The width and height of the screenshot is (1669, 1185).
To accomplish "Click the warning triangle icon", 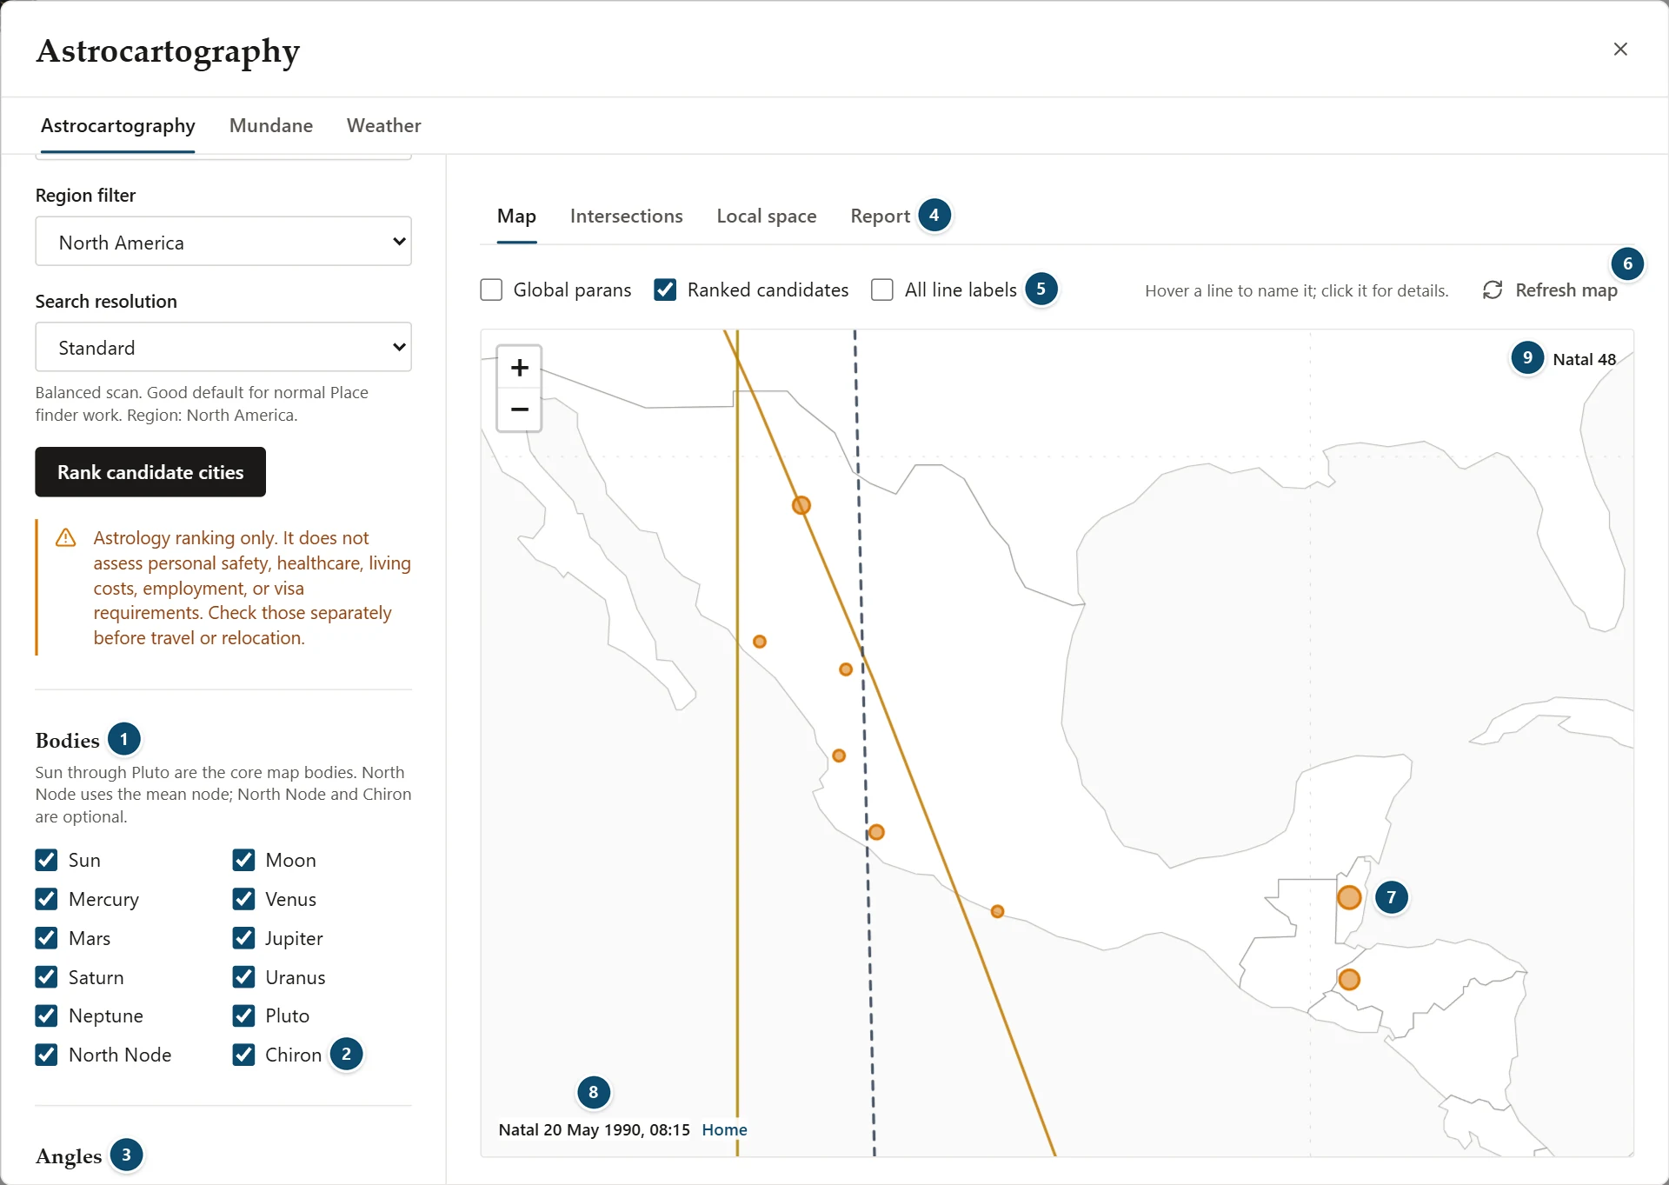I will 65,538.
